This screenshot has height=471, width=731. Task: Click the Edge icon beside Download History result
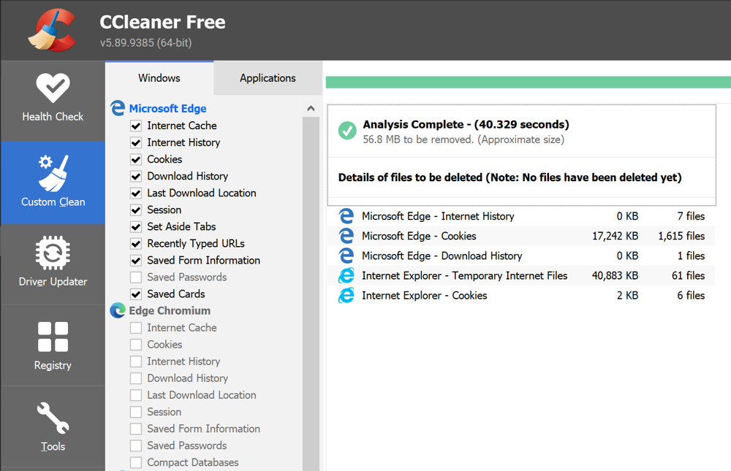pyautogui.click(x=346, y=256)
